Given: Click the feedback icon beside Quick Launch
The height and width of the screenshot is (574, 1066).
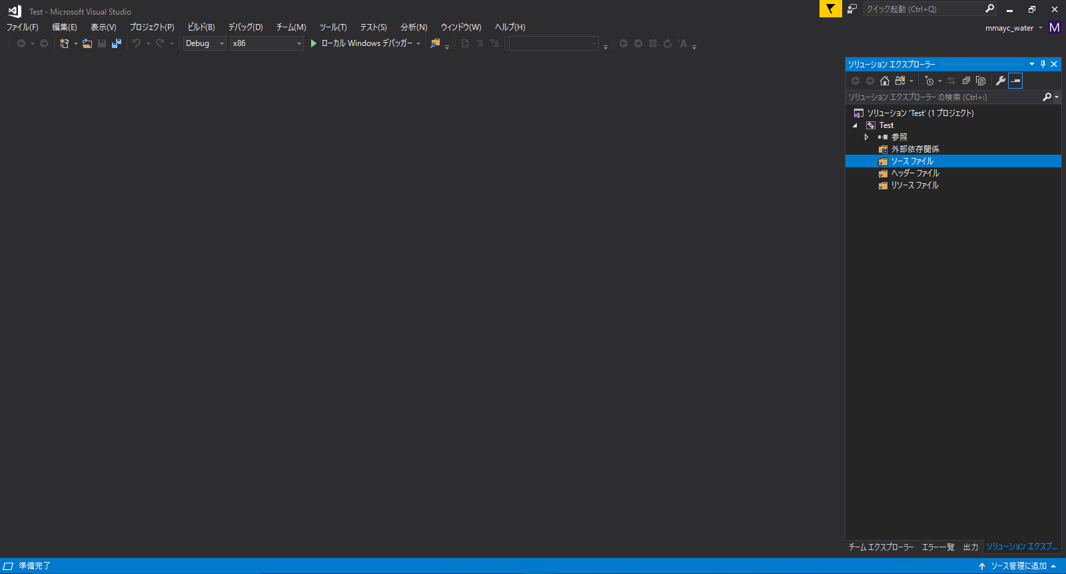Looking at the screenshot, I should (x=852, y=9).
